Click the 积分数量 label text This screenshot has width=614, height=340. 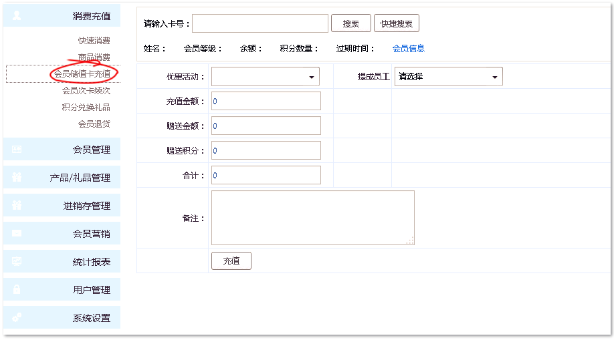coord(299,49)
